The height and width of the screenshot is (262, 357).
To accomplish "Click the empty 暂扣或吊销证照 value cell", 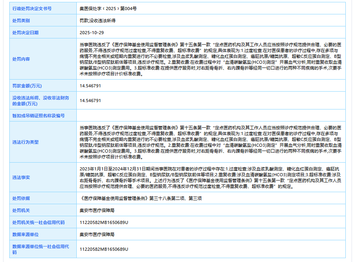I will coord(210,116).
